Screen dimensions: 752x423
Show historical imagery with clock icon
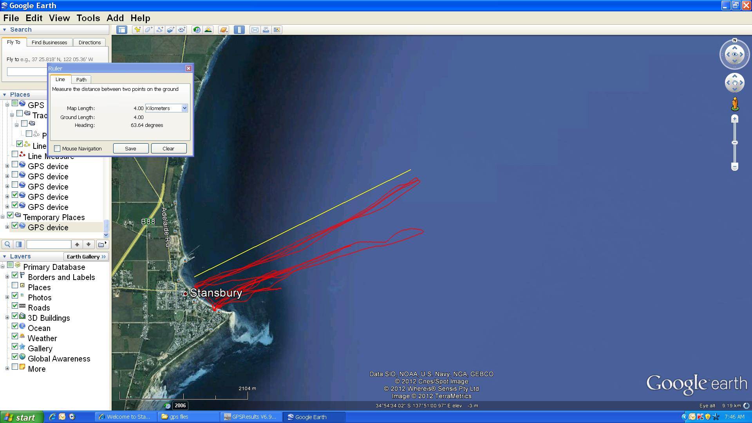click(197, 30)
